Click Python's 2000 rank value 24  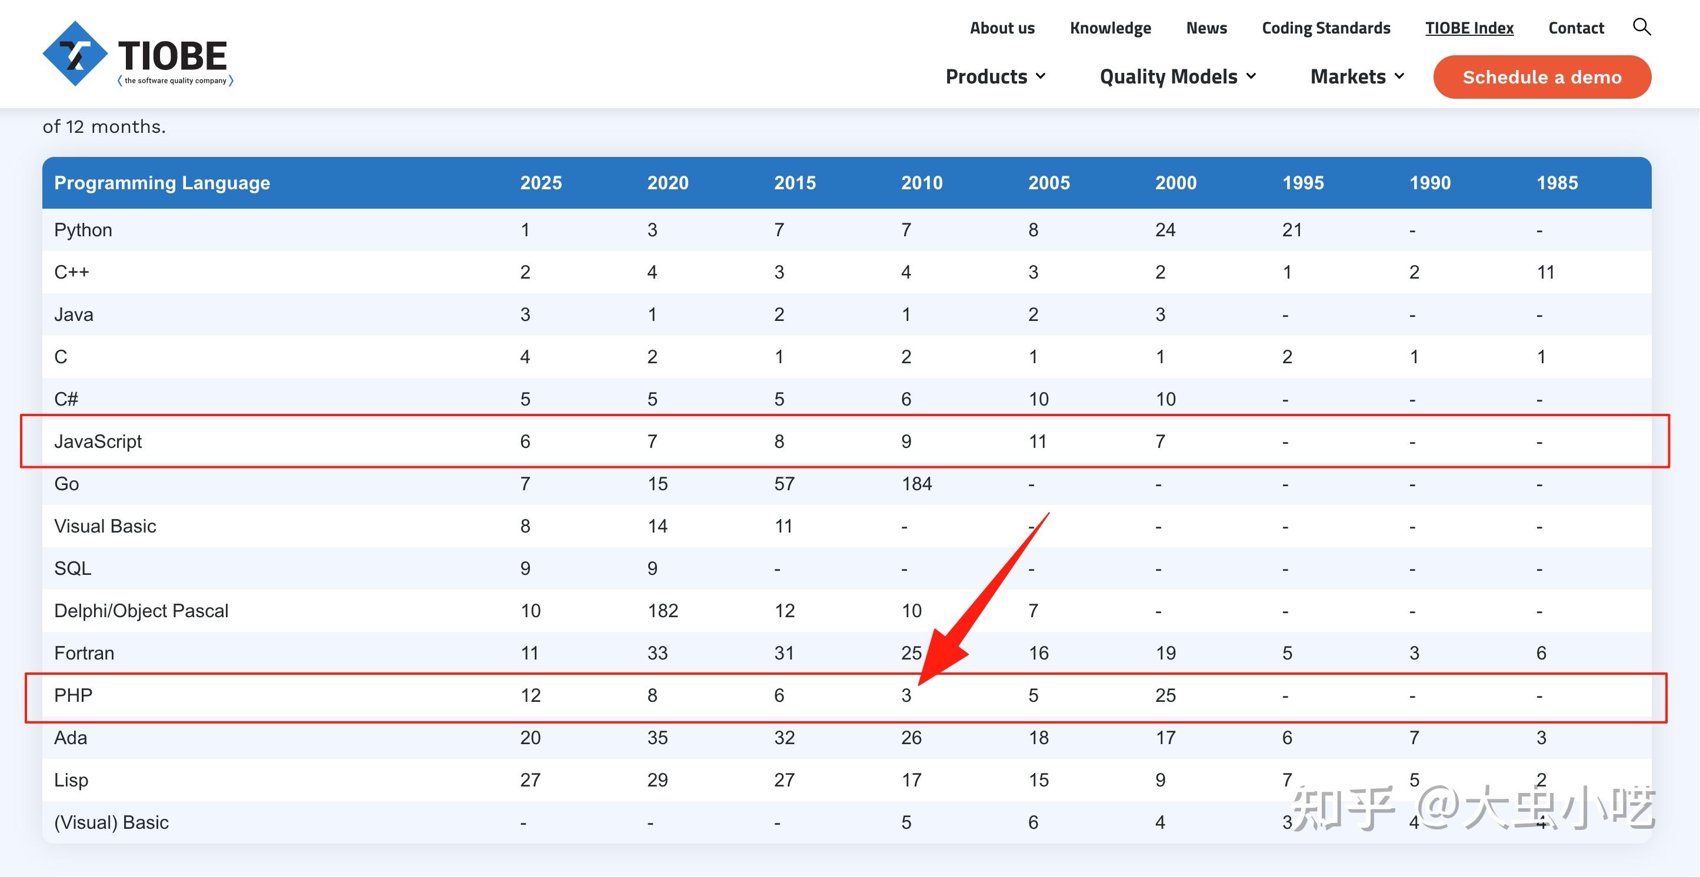(1165, 230)
